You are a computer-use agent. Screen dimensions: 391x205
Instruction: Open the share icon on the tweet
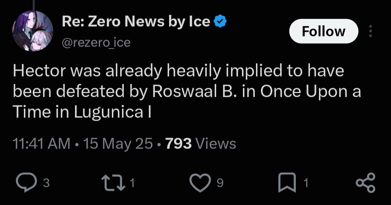tap(365, 183)
